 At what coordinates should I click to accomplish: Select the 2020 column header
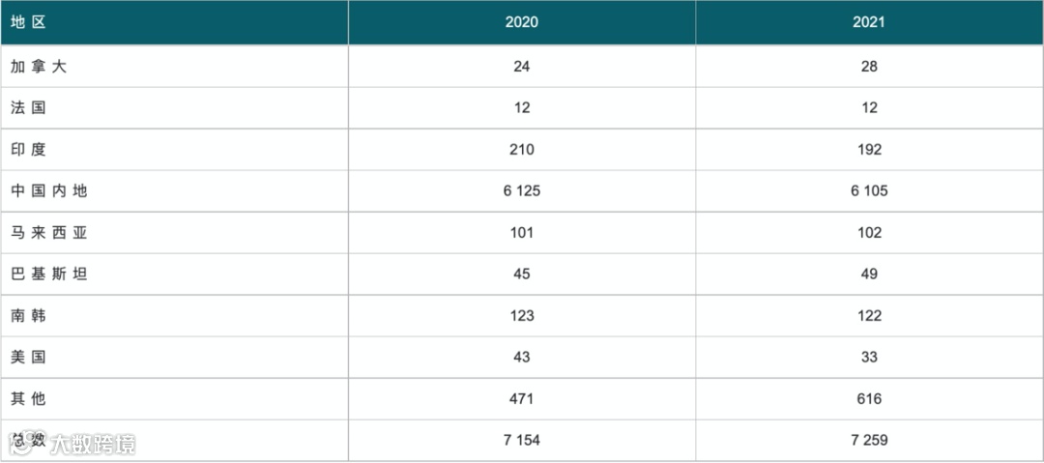coord(521,22)
